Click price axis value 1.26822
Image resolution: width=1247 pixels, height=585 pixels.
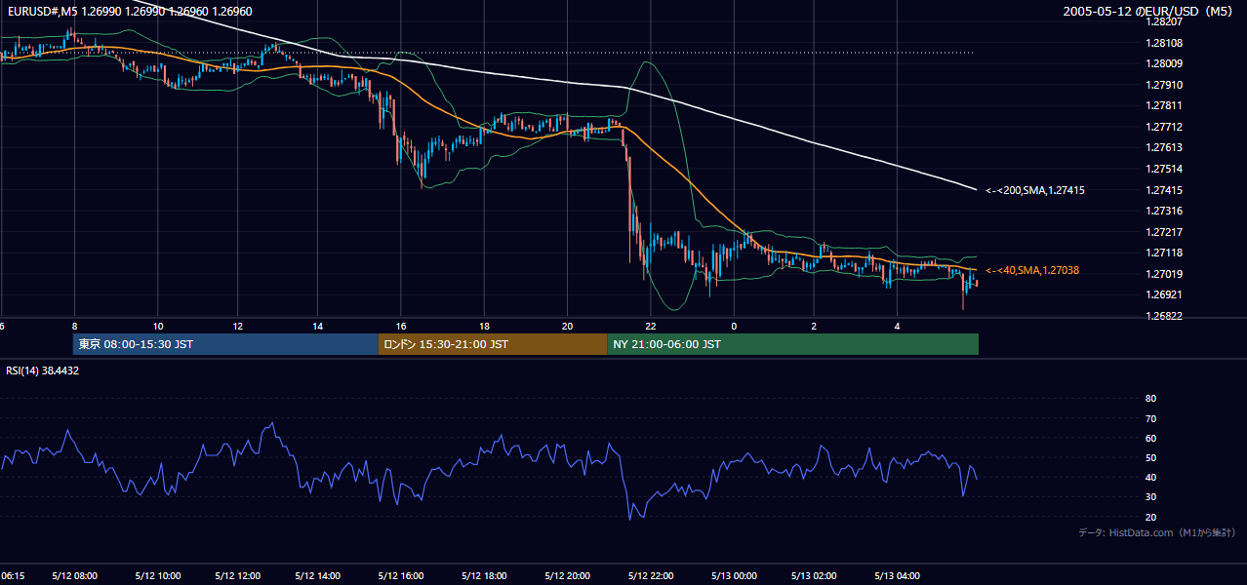coord(1164,316)
